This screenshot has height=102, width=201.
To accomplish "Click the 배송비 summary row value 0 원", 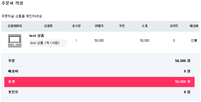I will [x=187, y=71].
